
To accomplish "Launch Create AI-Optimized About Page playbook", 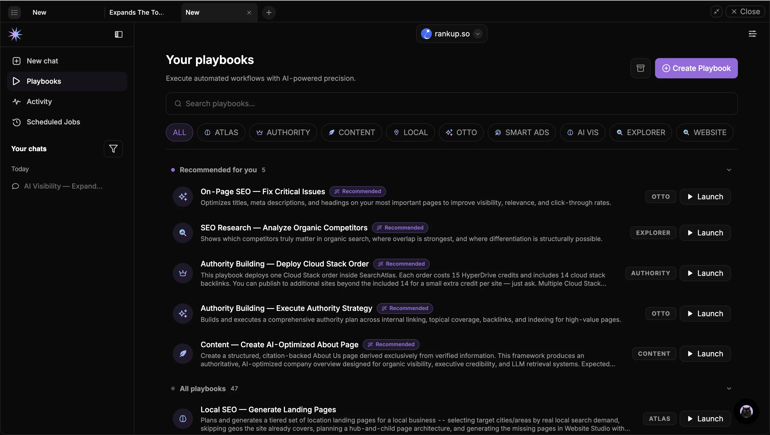I will click(705, 354).
